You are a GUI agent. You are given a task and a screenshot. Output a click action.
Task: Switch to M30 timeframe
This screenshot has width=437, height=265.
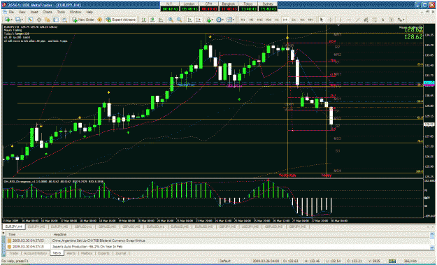point(268,20)
